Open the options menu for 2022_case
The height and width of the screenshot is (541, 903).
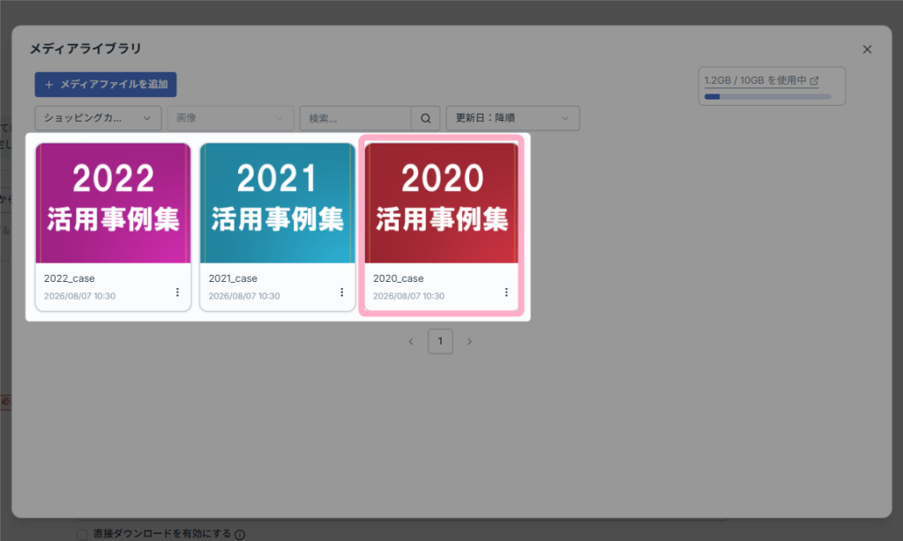(x=177, y=293)
